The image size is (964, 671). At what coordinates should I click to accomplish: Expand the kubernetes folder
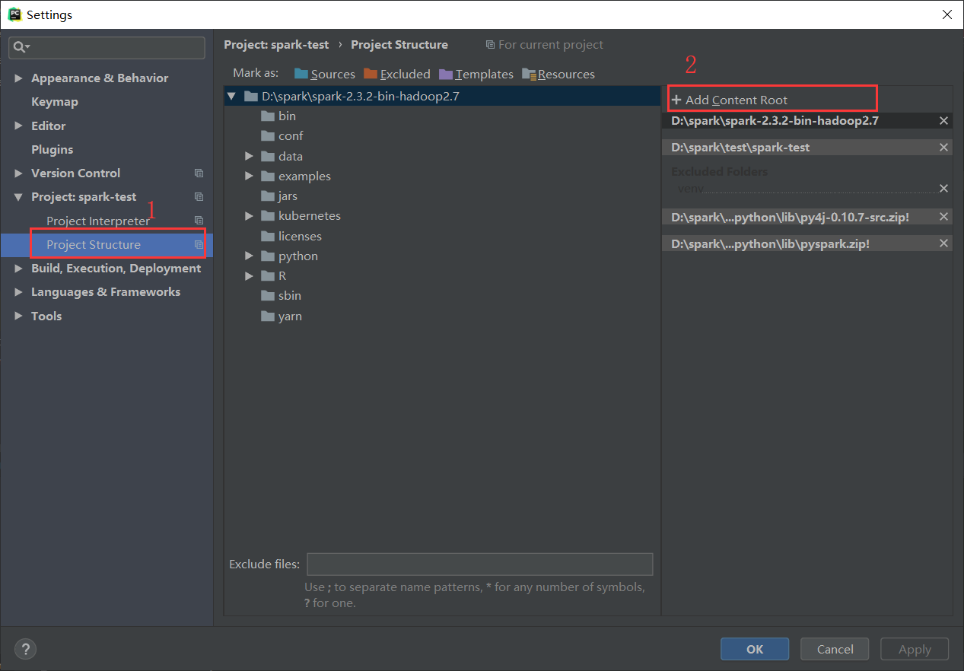pyautogui.click(x=249, y=215)
